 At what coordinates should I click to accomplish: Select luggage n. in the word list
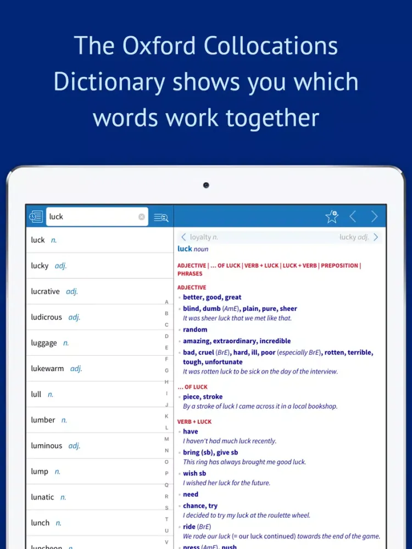[99, 343]
